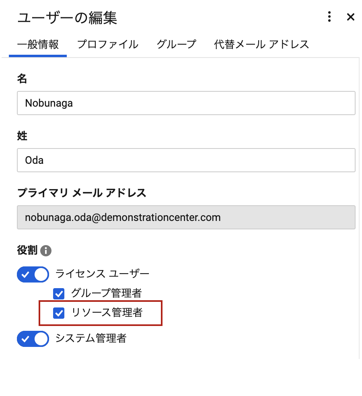Close the ユーザーの編集 panel
The height and width of the screenshot is (396, 362).
coord(351,17)
